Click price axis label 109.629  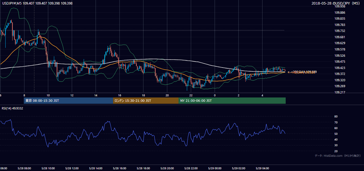point(340,43)
